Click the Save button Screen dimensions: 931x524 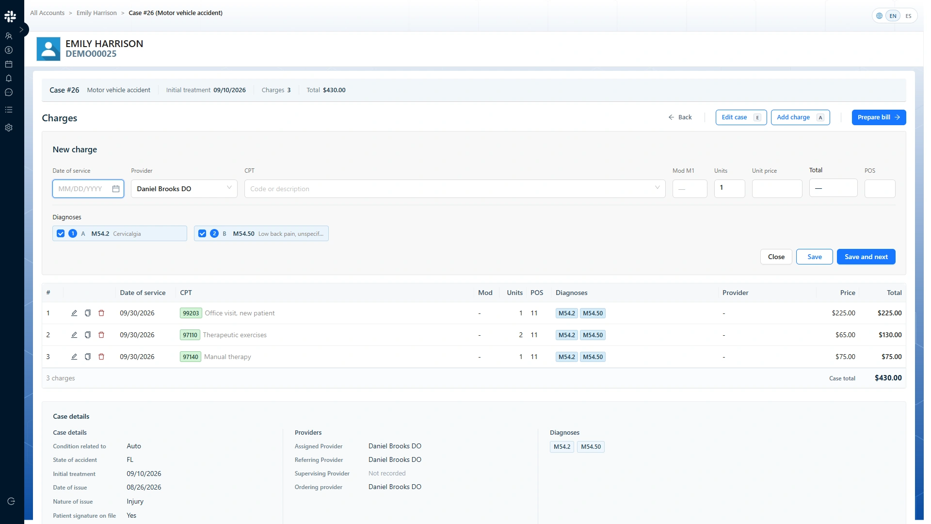tap(814, 257)
